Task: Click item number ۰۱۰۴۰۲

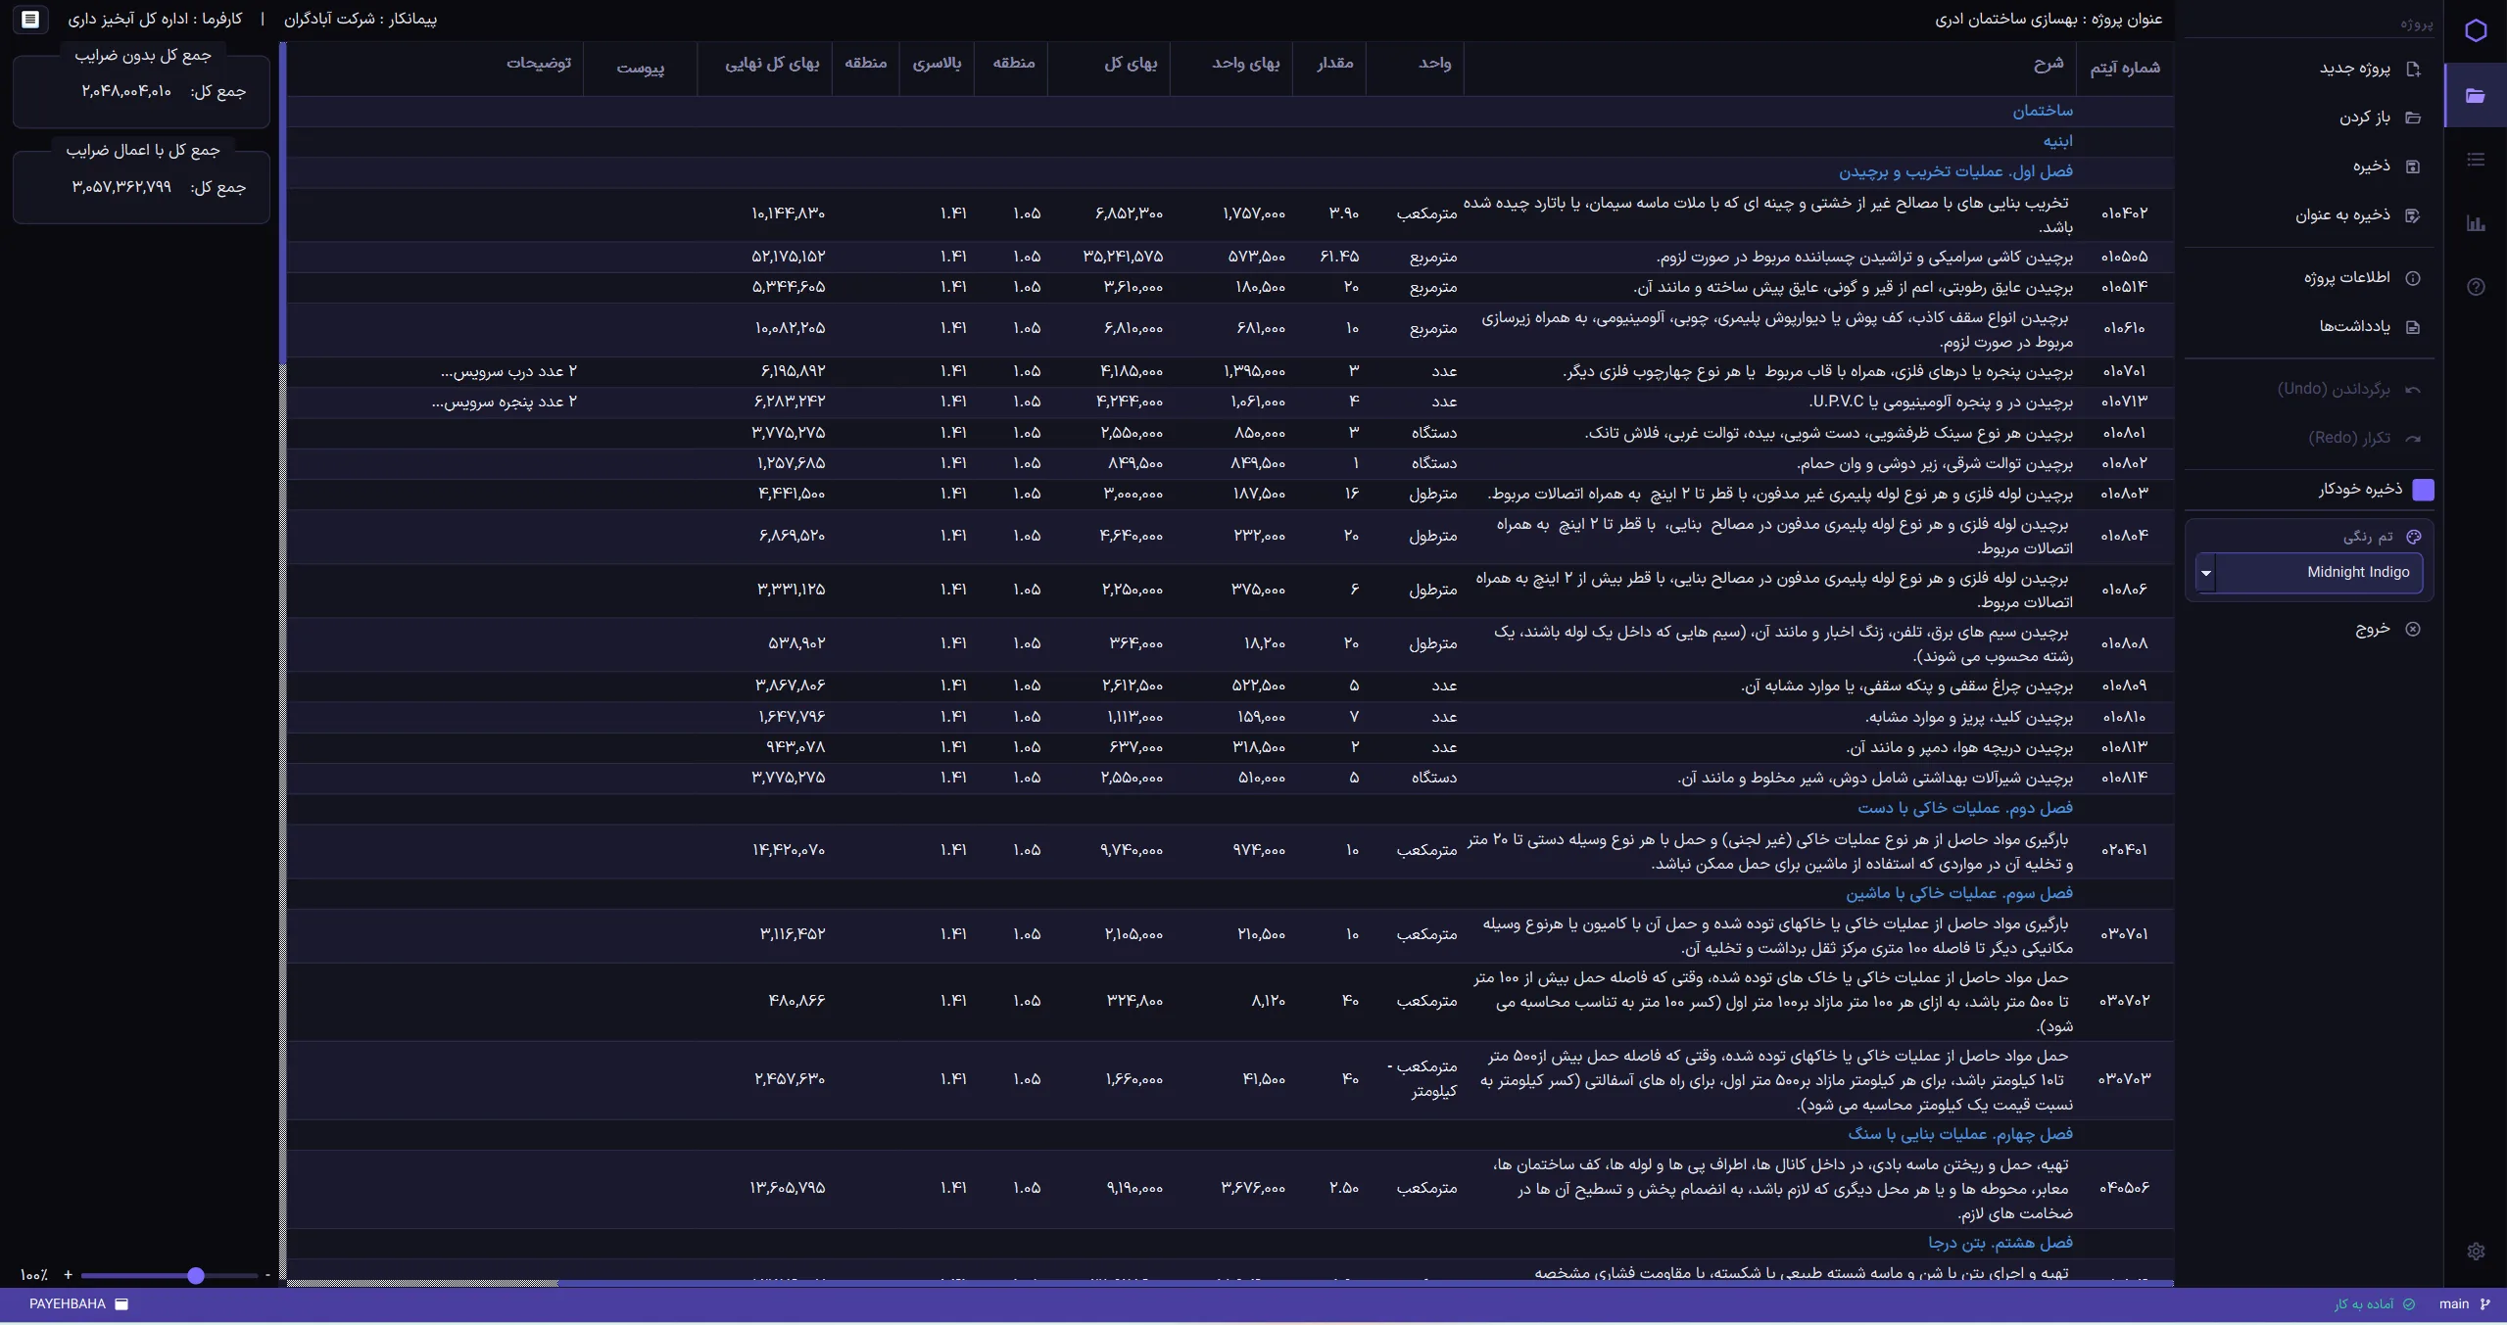Action: point(2124,214)
